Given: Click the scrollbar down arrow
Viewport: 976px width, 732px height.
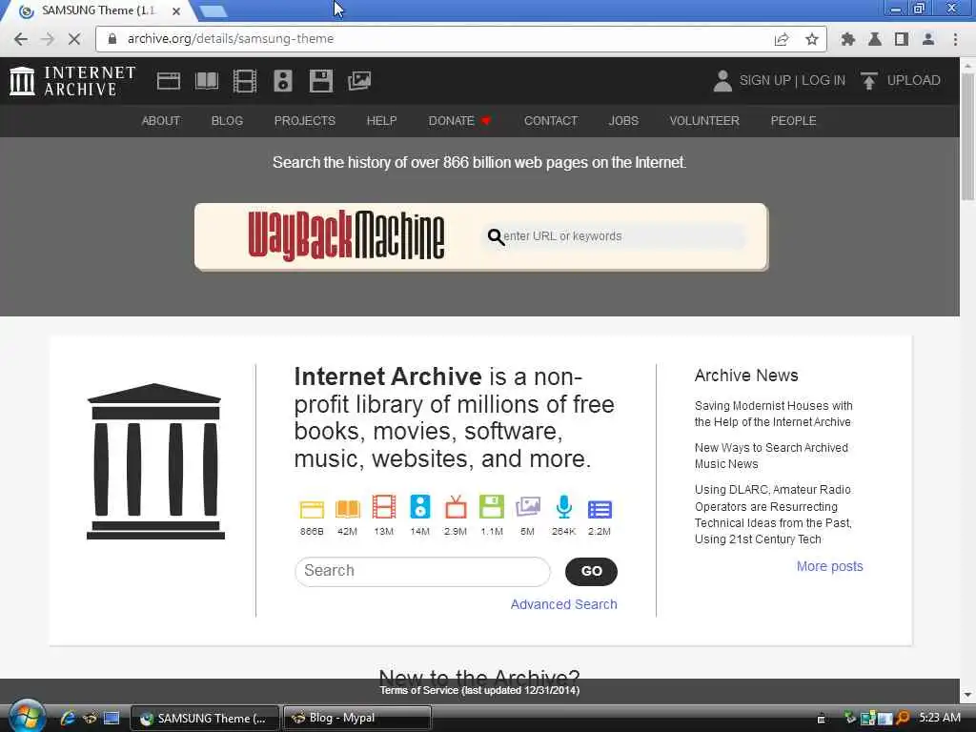Looking at the screenshot, I should (x=967, y=695).
